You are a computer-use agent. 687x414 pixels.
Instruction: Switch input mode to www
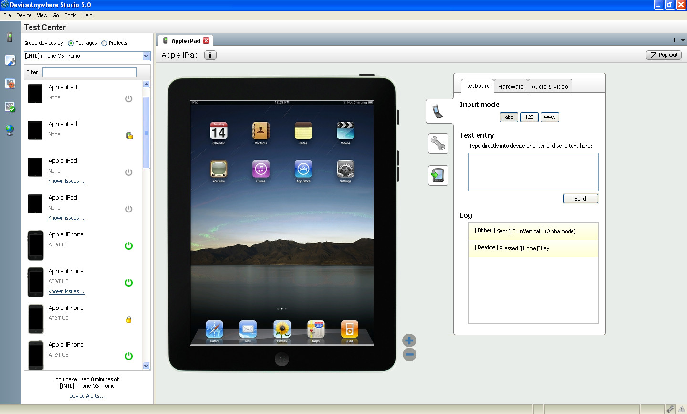[x=550, y=117]
